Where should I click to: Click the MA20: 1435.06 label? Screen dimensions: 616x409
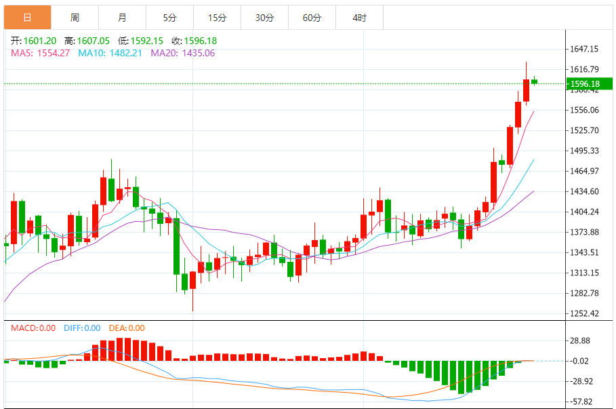point(183,53)
